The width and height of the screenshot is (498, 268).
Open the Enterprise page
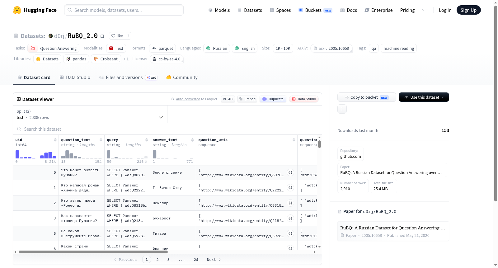pos(378,10)
